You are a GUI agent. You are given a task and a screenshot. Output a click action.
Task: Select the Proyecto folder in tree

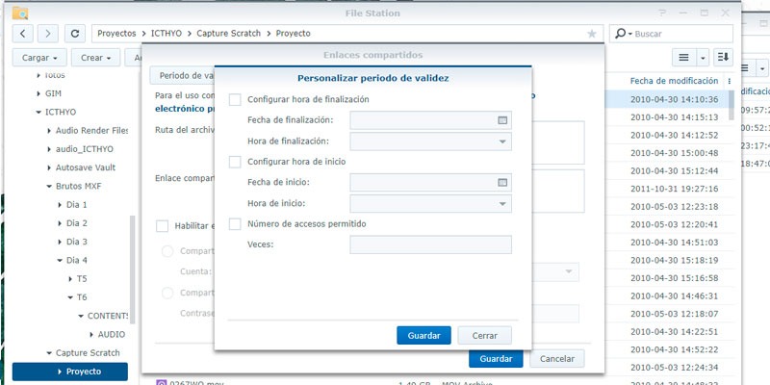pos(69,372)
